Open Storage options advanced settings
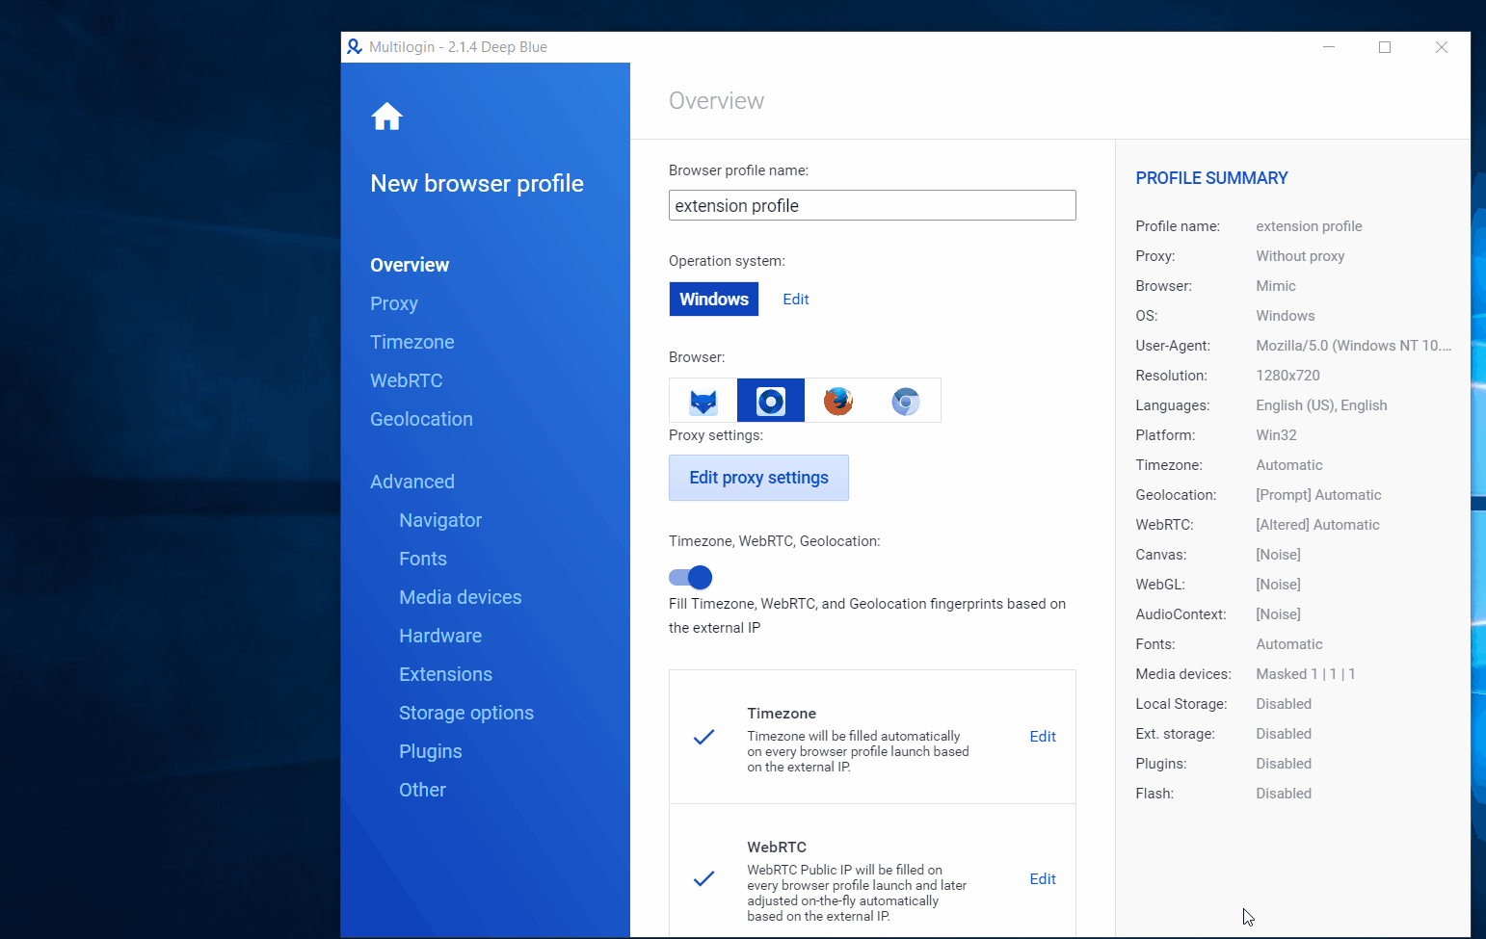This screenshot has width=1486, height=939. click(x=466, y=713)
